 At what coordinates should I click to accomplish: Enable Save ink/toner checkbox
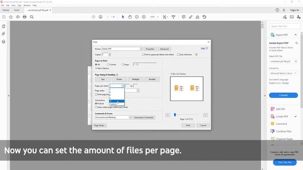coord(178,55)
